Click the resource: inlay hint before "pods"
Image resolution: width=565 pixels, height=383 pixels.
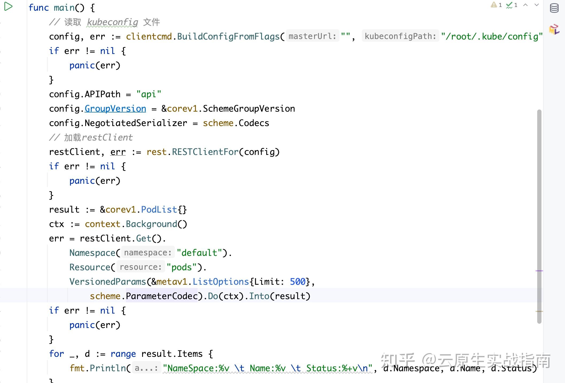click(141, 267)
